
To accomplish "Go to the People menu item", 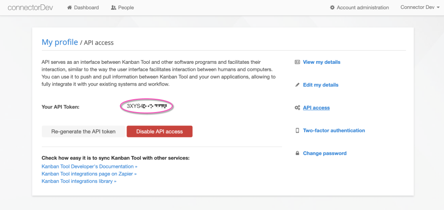I will point(126,8).
